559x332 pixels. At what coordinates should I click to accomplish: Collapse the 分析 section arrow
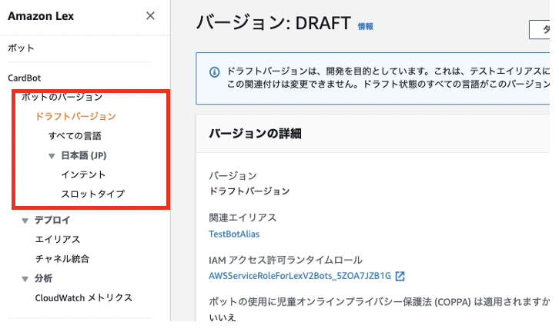25,279
